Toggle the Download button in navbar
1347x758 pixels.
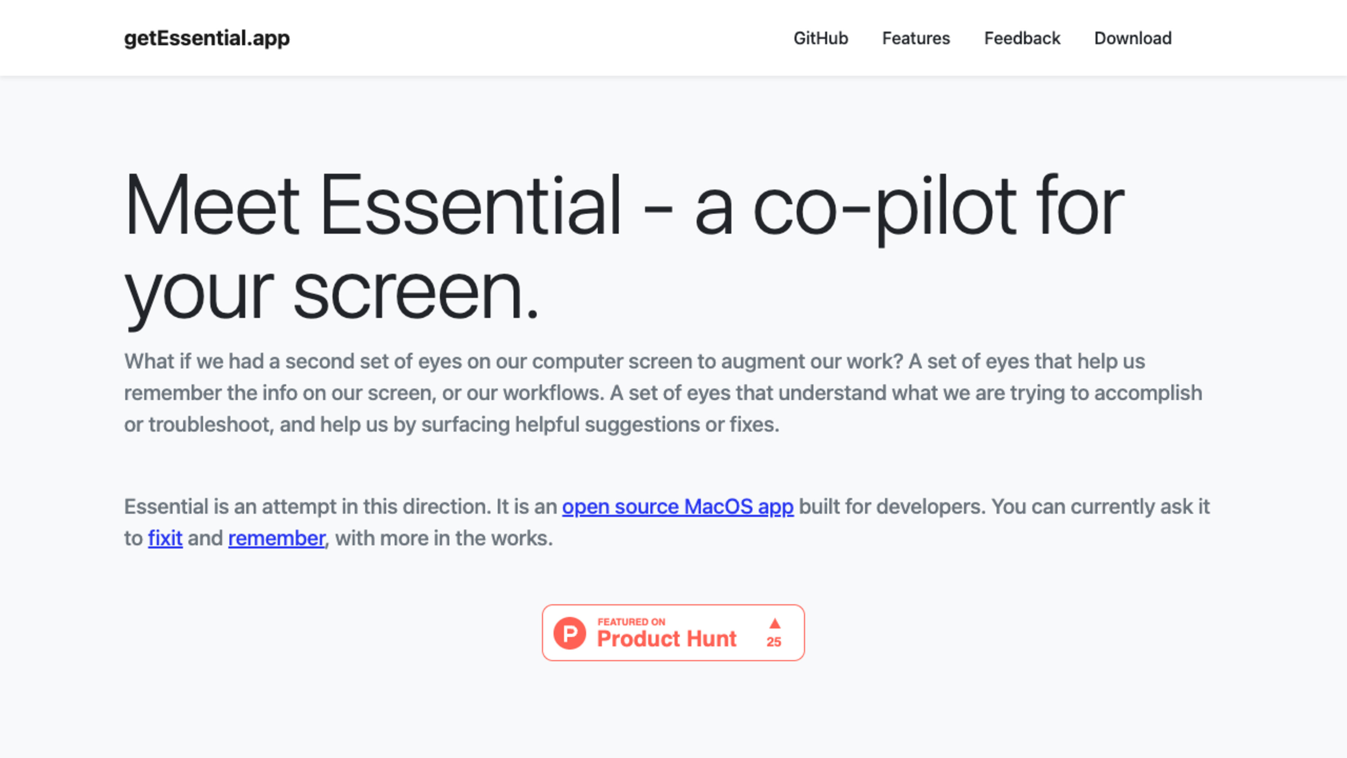tap(1132, 38)
